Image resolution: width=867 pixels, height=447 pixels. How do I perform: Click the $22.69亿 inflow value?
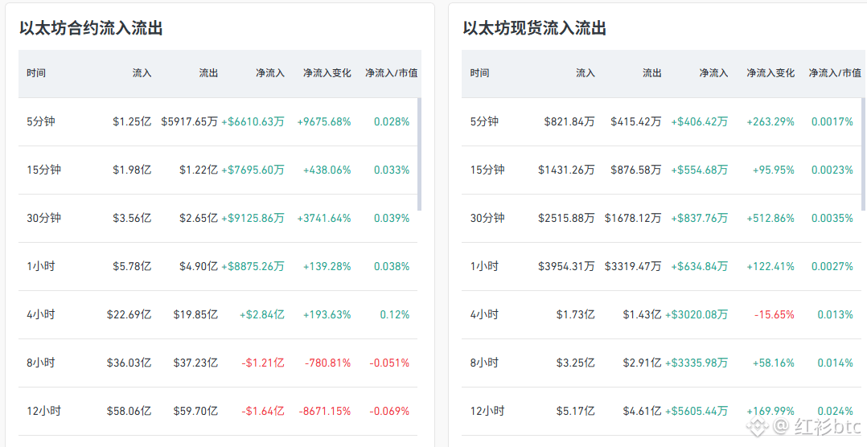[x=129, y=314]
